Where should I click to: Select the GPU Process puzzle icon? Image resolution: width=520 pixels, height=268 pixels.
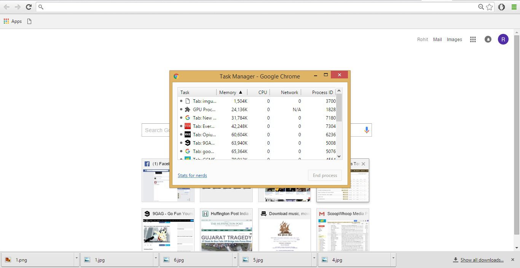click(x=187, y=109)
